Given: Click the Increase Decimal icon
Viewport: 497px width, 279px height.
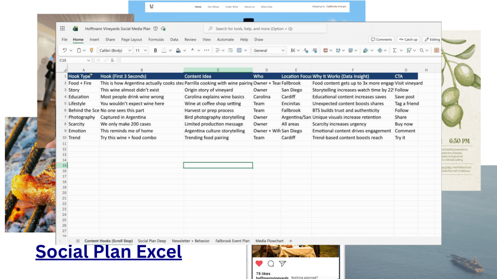Looking at the screenshot, I should (x=315, y=50).
